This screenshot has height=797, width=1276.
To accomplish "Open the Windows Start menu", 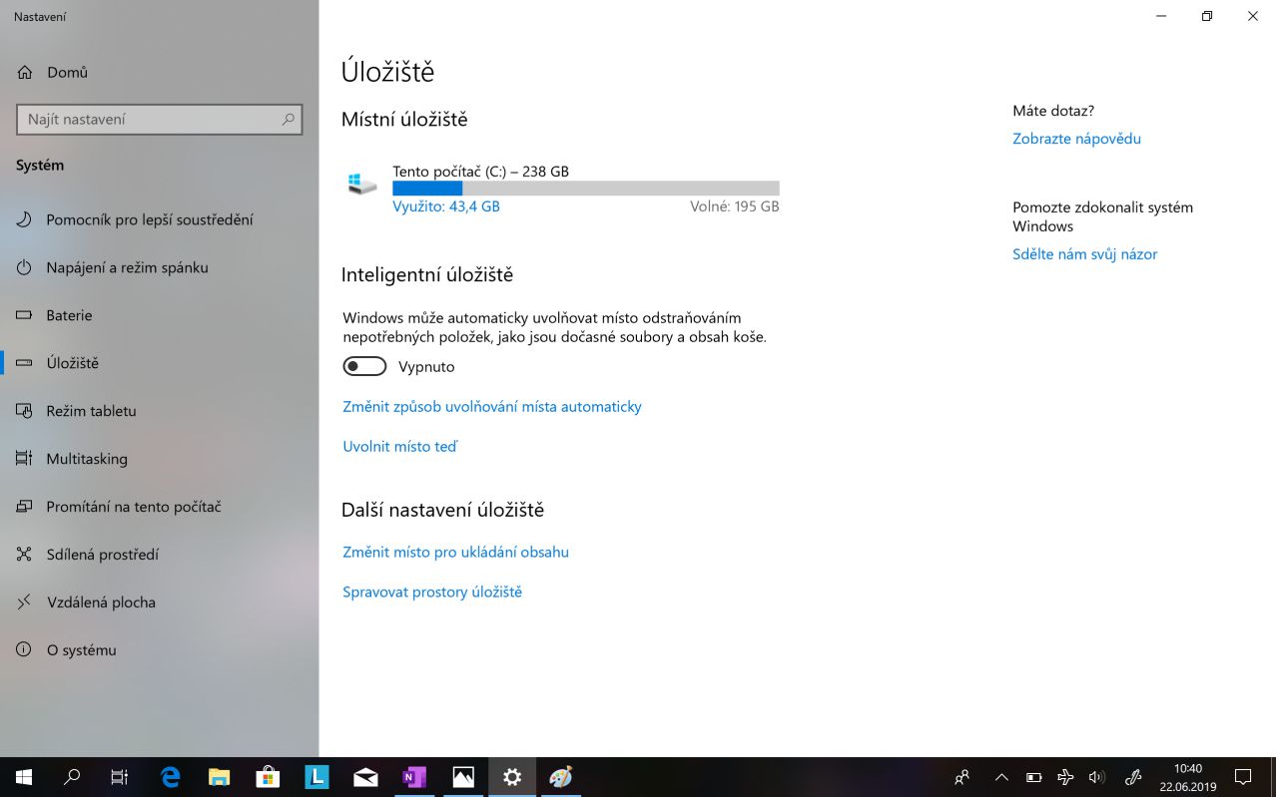I will tap(24, 777).
